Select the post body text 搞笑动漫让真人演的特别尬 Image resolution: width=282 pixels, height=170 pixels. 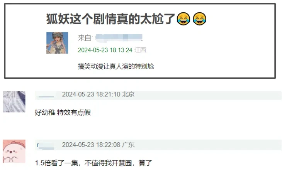tap(116, 66)
